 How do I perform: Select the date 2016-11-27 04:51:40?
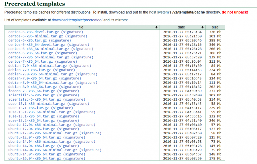point(182,120)
